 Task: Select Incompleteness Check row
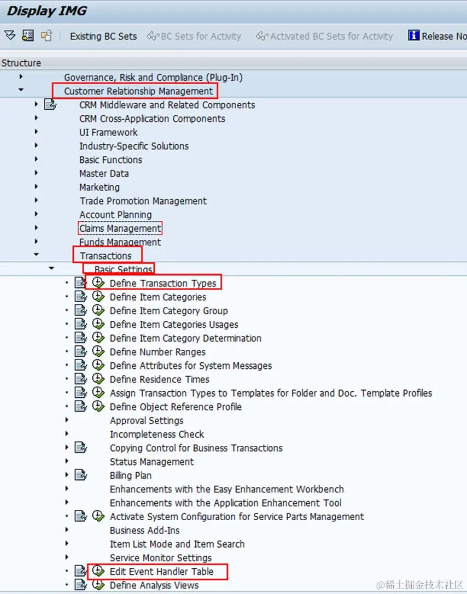[157, 434]
